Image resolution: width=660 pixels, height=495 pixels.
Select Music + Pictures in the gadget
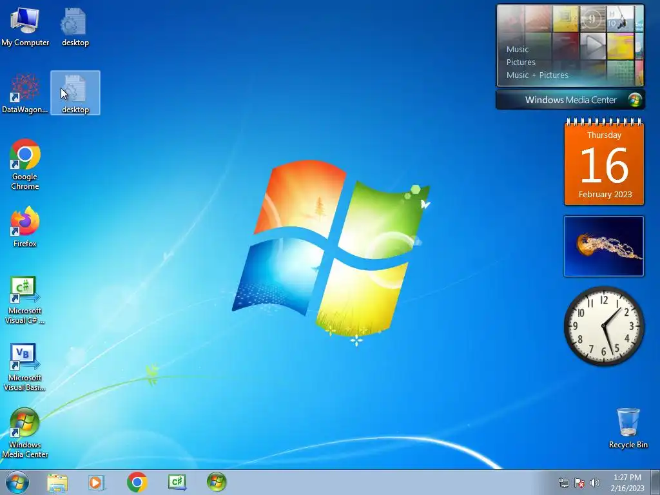pyautogui.click(x=537, y=75)
